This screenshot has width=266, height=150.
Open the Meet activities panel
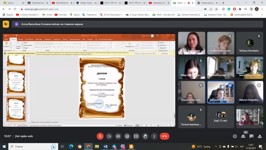(x=260, y=136)
